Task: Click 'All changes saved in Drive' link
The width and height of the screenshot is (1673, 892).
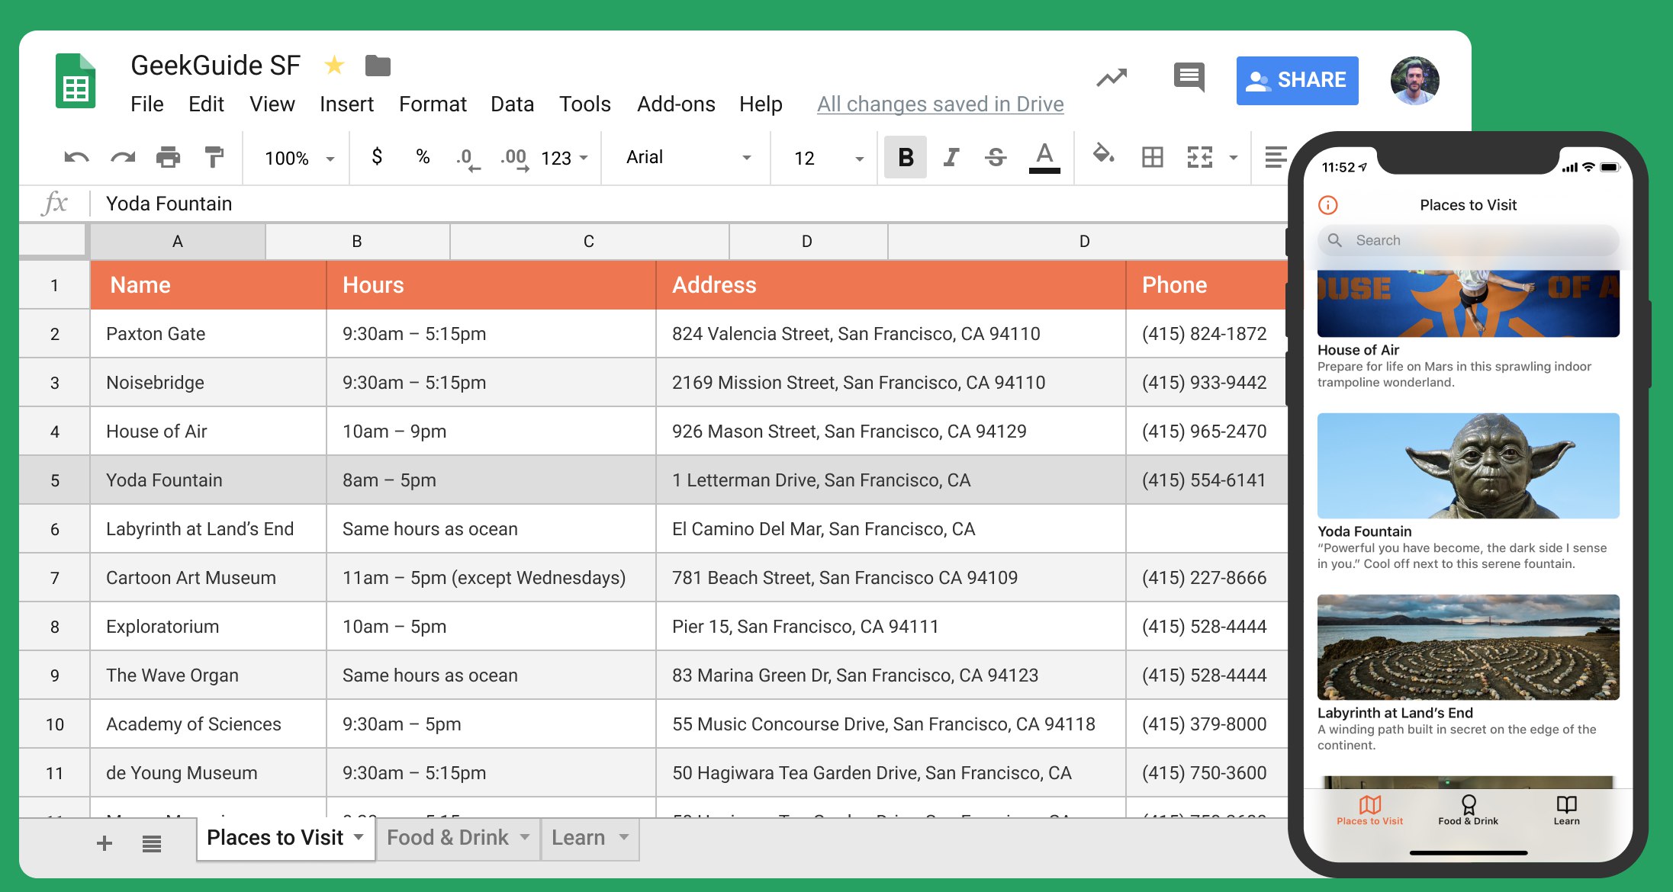Action: click(x=940, y=104)
